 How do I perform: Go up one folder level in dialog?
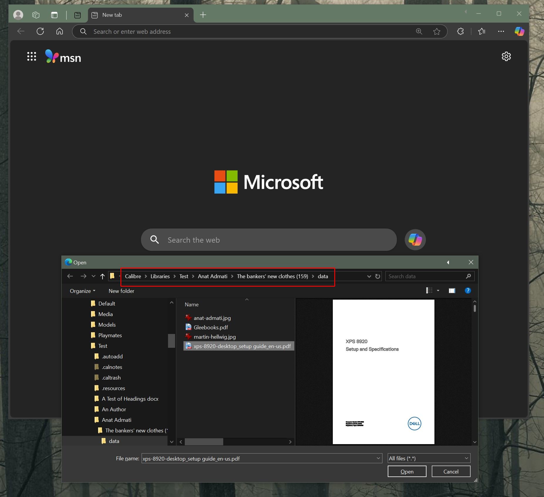103,276
